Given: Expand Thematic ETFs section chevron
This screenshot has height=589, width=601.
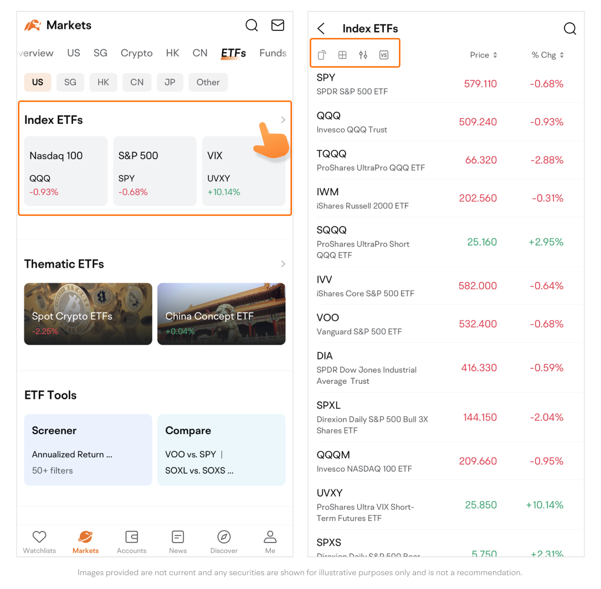Looking at the screenshot, I should pyautogui.click(x=283, y=264).
